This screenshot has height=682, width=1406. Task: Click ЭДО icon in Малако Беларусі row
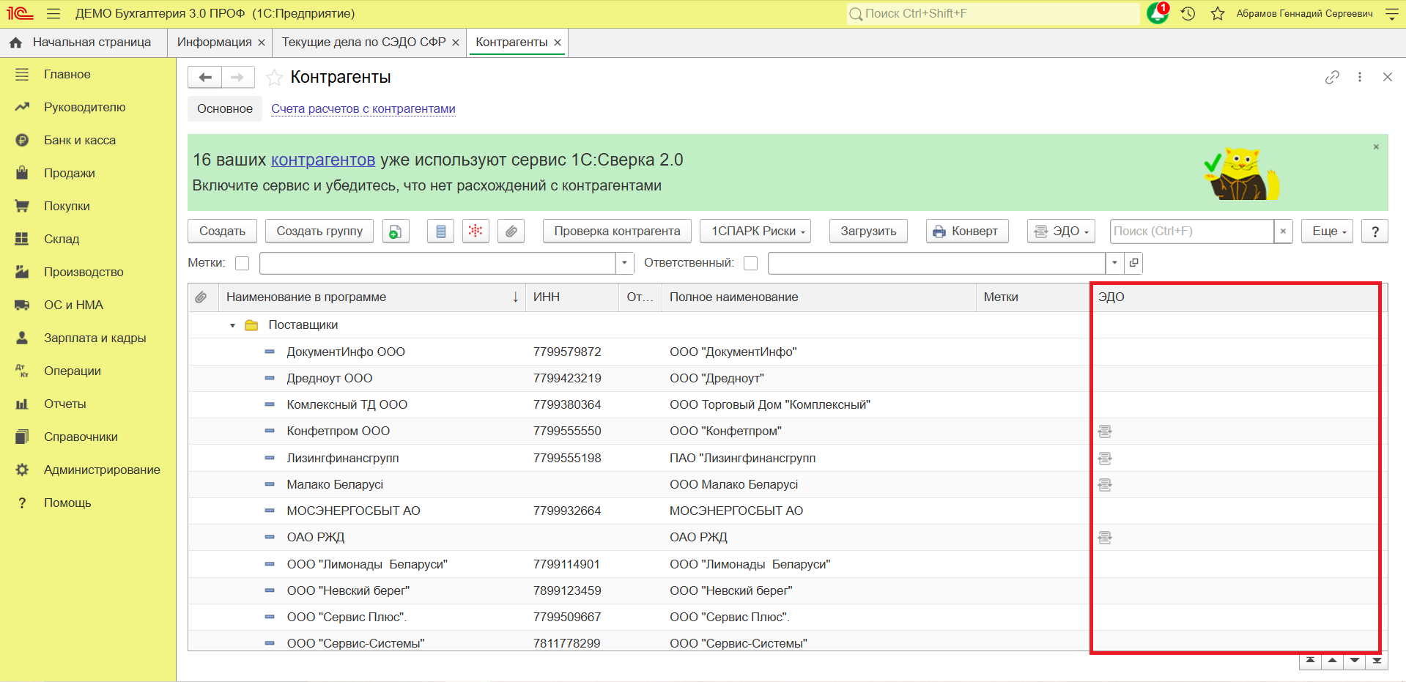point(1105,485)
